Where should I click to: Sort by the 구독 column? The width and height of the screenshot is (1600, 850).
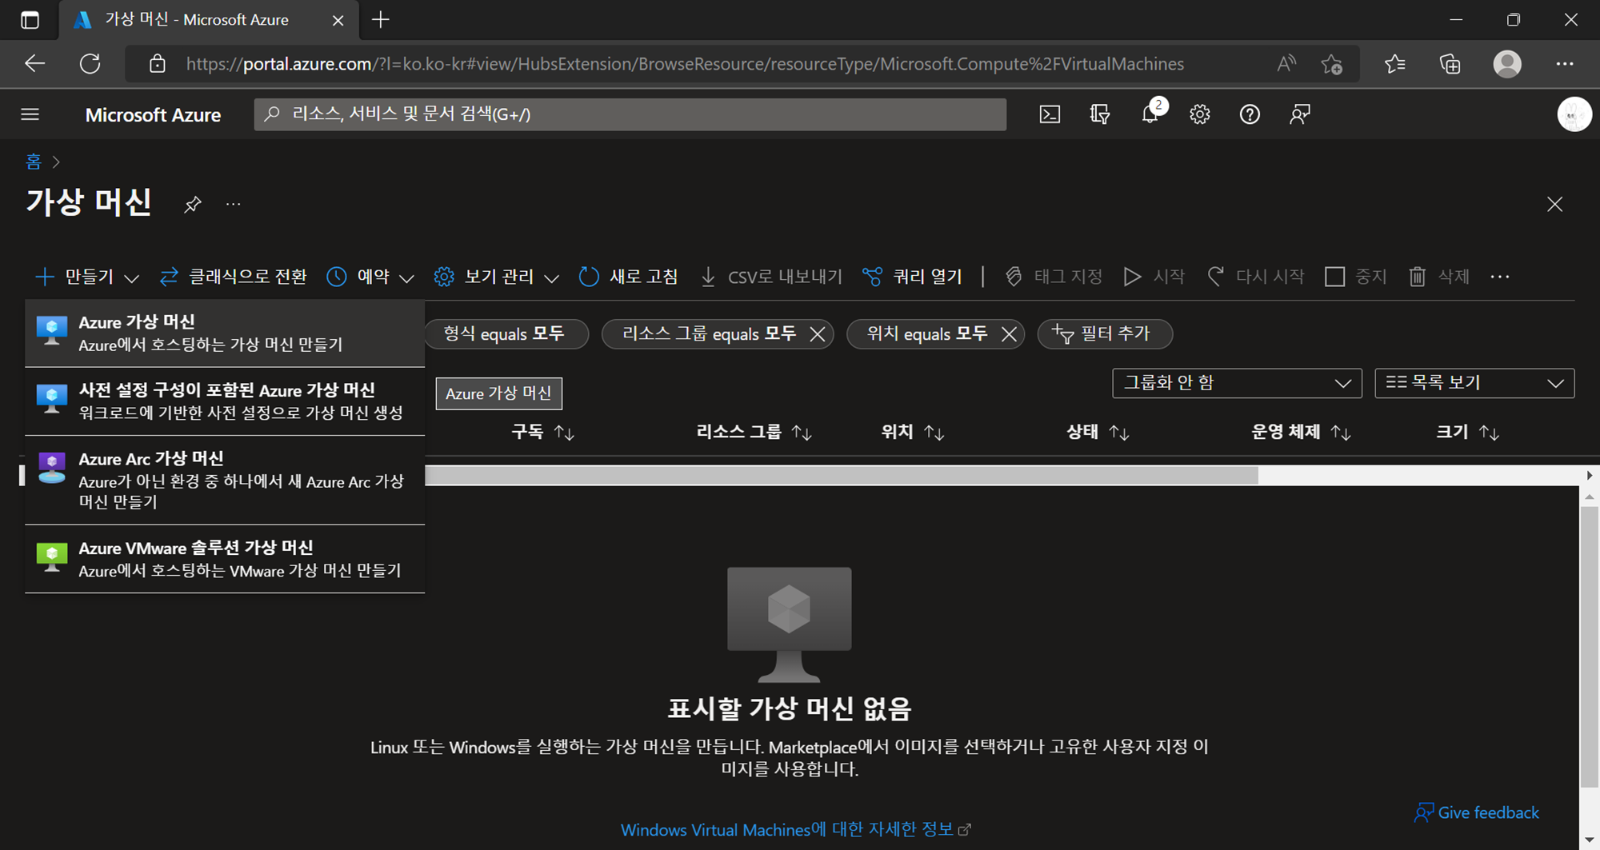[542, 432]
